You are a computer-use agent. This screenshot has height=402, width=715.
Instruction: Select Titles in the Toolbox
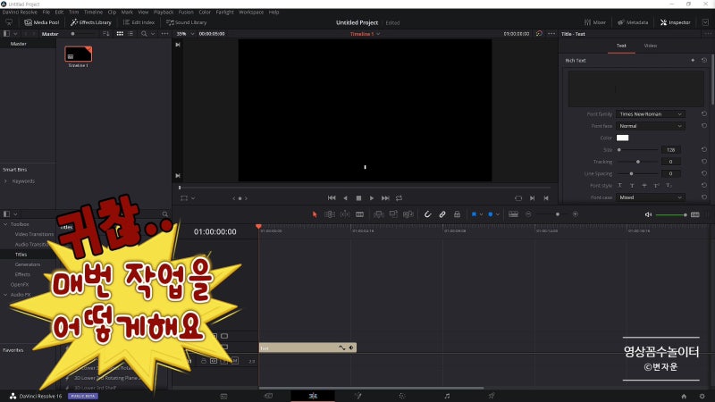(21, 255)
